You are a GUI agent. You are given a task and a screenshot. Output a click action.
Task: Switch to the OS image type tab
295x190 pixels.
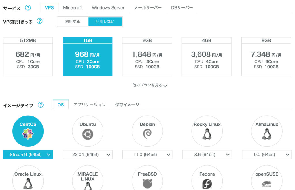(60, 105)
